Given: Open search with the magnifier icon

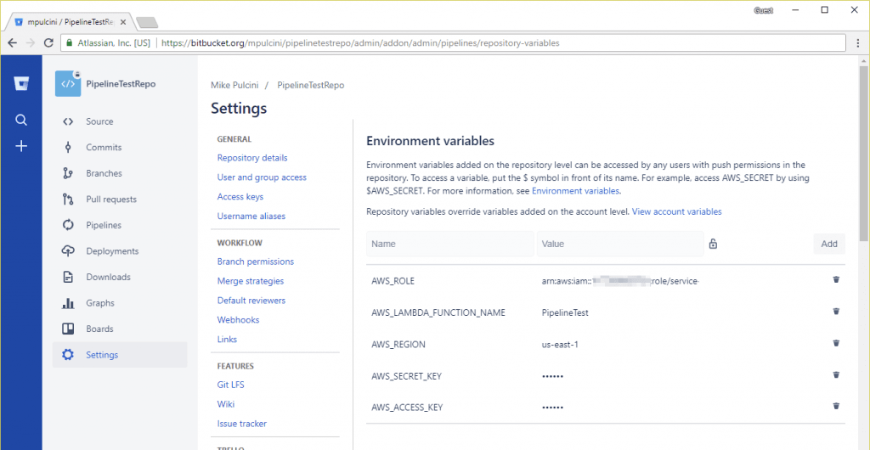Looking at the screenshot, I should [21, 120].
